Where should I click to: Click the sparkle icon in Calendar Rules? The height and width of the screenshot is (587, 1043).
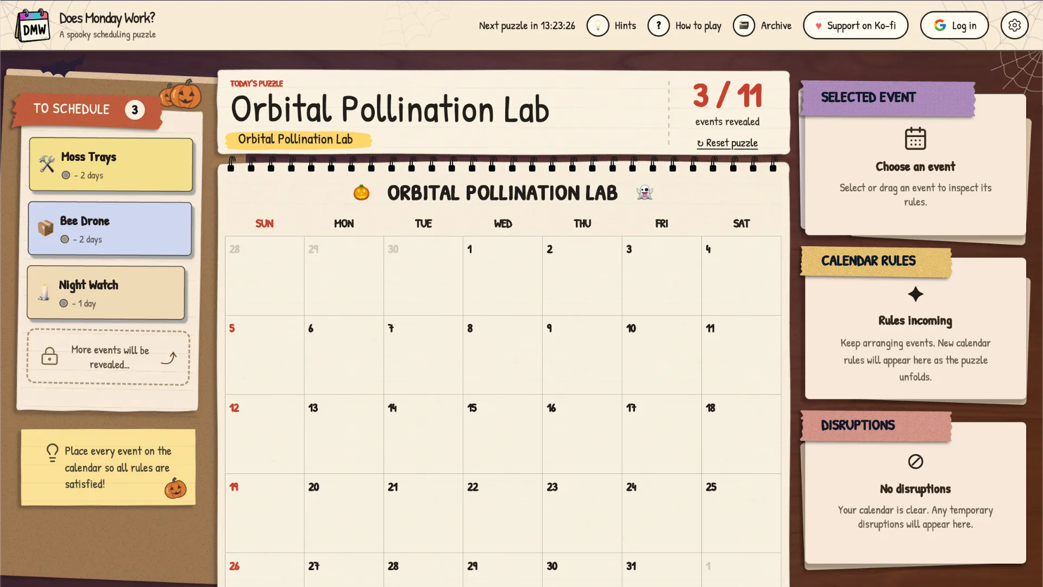(915, 294)
